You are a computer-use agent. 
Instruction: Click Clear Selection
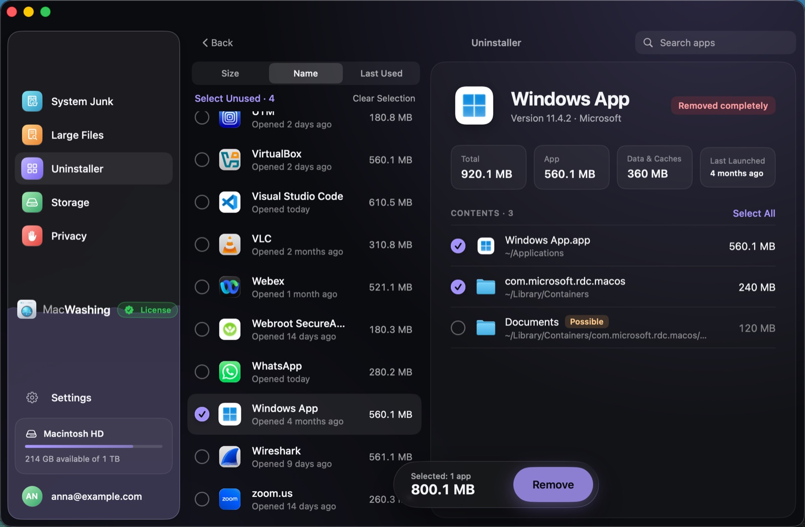coord(384,98)
